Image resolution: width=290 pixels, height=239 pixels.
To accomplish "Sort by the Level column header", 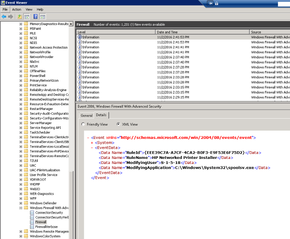I will click(116, 32).
